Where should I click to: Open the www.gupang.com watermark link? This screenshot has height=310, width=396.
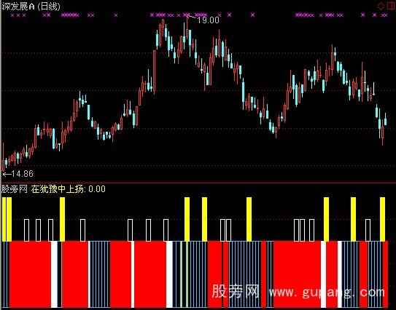(327, 293)
